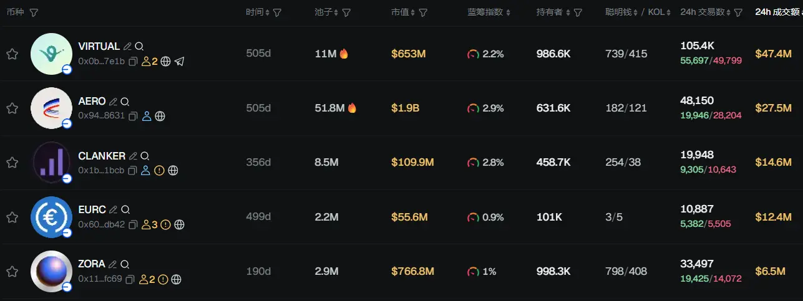
Task: Click the blue-chip gauge icon for VIRTUAL
Action: (473, 54)
